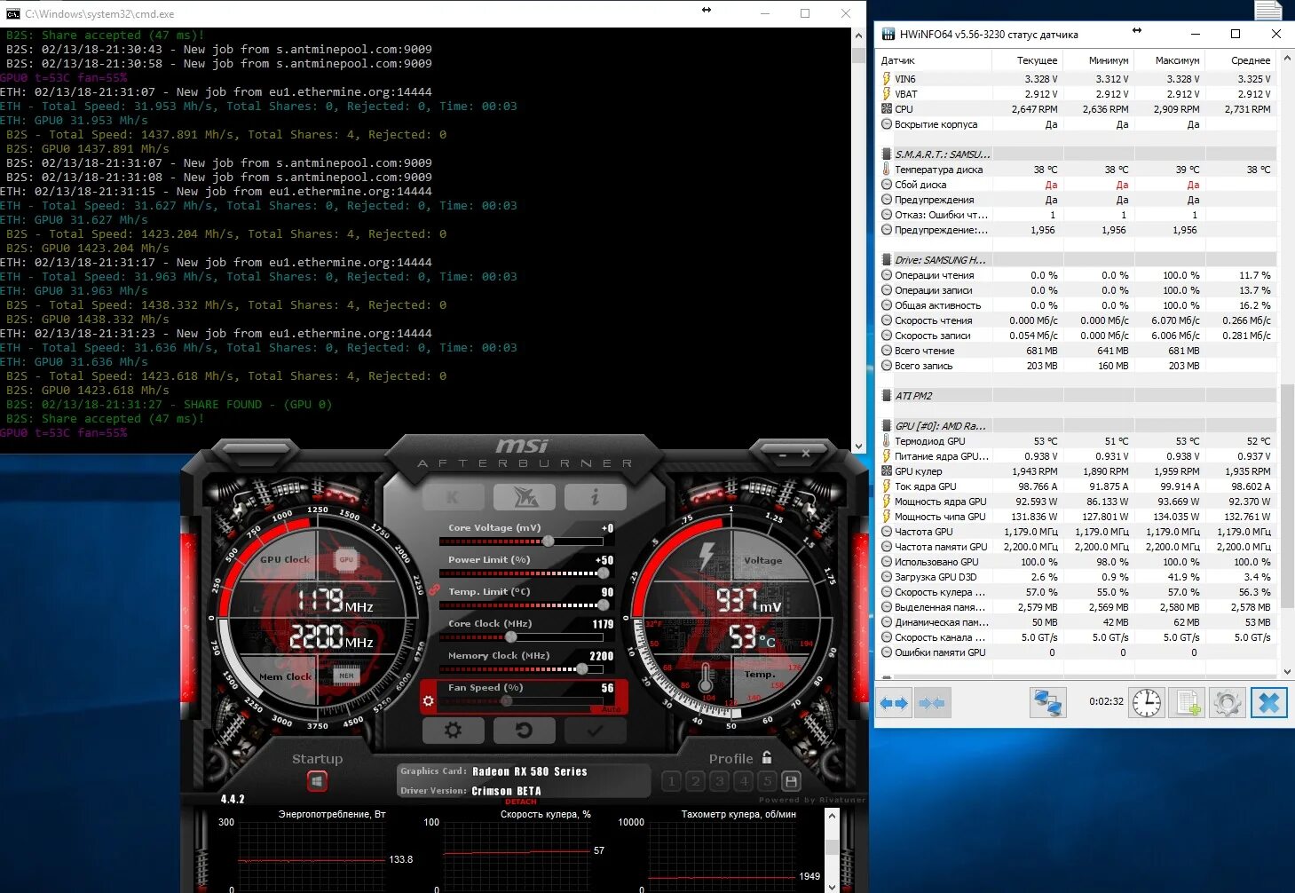Open Afterburner settings gear button

[453, 731]
